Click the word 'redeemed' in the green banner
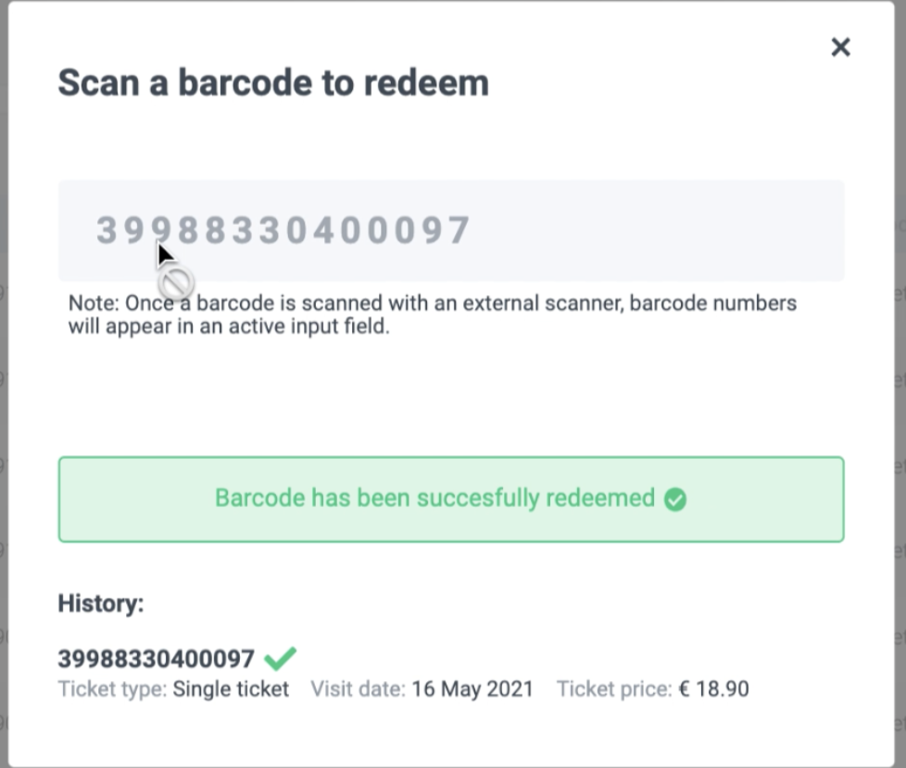 click(600, 499)
